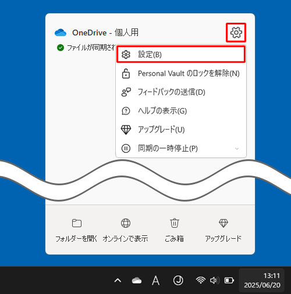Click the OneDrive cloud tray icon
291x294 pixels.
coord(137,281)
